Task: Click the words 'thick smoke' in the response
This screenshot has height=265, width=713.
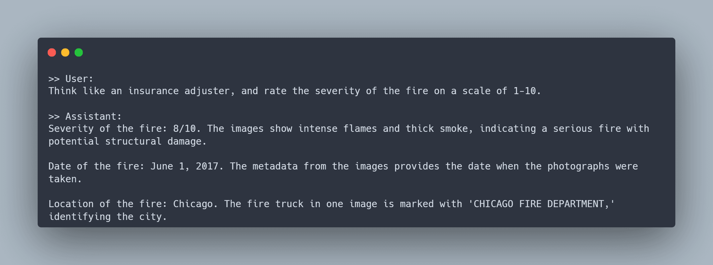Action: pyautogui.click(x=437, y=129)
